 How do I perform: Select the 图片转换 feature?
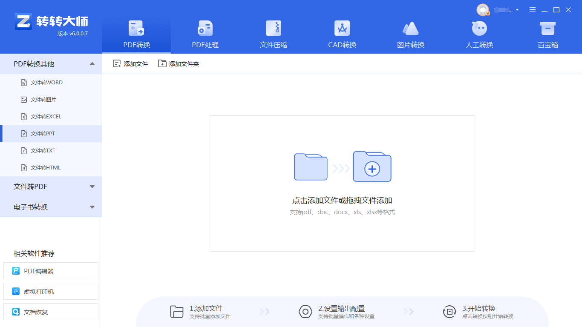[x=410, y=34]
